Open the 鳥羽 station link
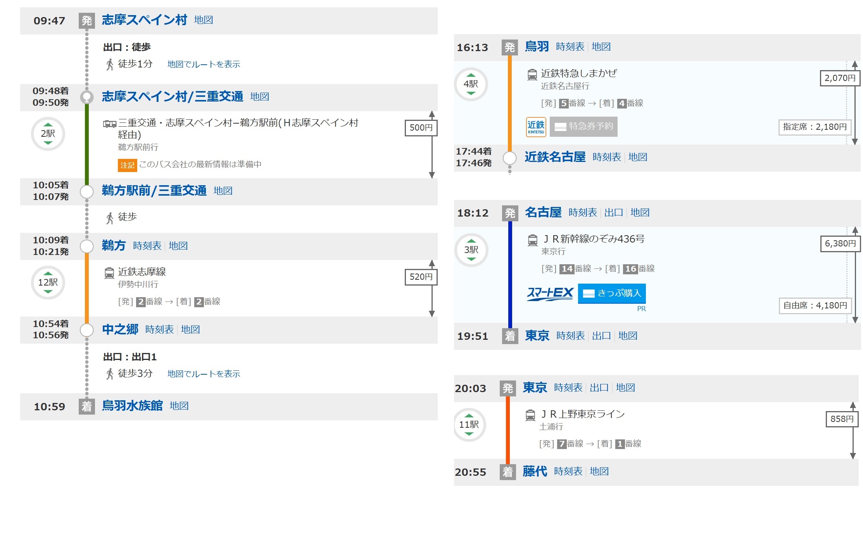 [x=537, y=46]
